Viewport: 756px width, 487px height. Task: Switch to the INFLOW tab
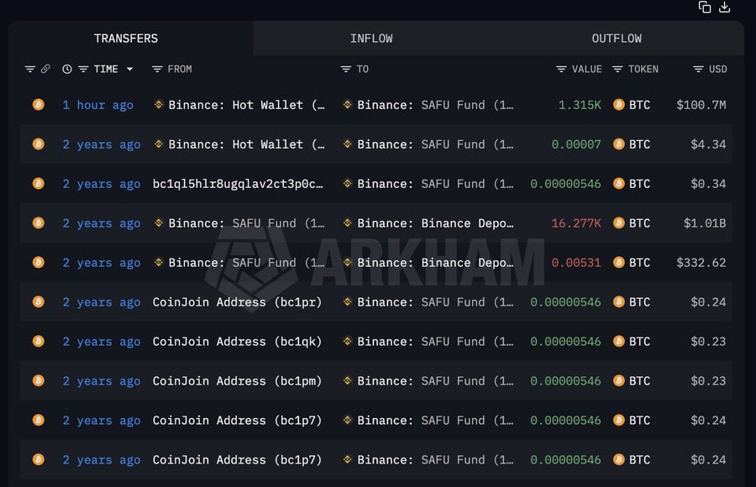click(x=371, y=39)
